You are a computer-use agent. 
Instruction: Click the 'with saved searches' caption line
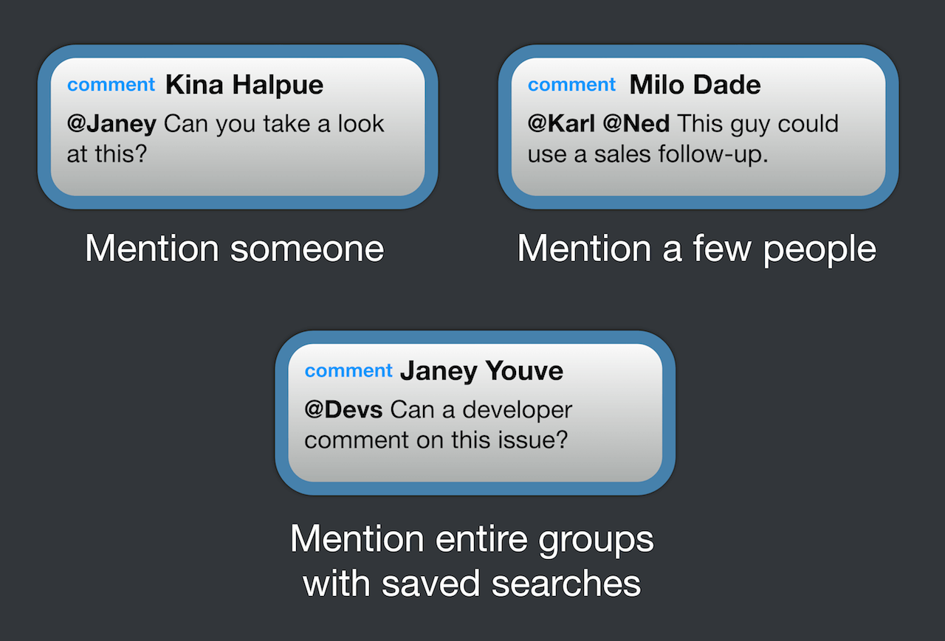coord(472,584)
